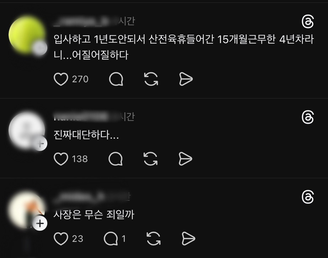The height and width of the screenshot is (258, 328).
Task: Repost the 진짜대단하다 comment
Action: [151, 159]
